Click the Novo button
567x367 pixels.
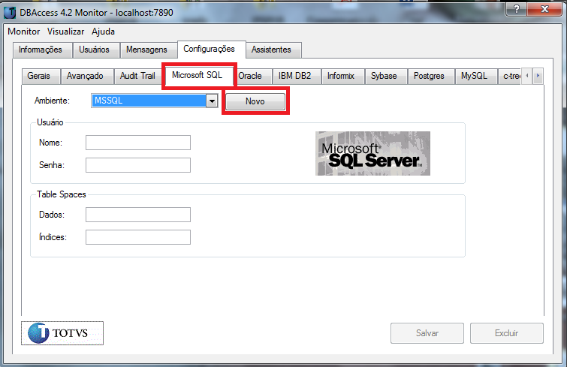(x=255, y=101)
